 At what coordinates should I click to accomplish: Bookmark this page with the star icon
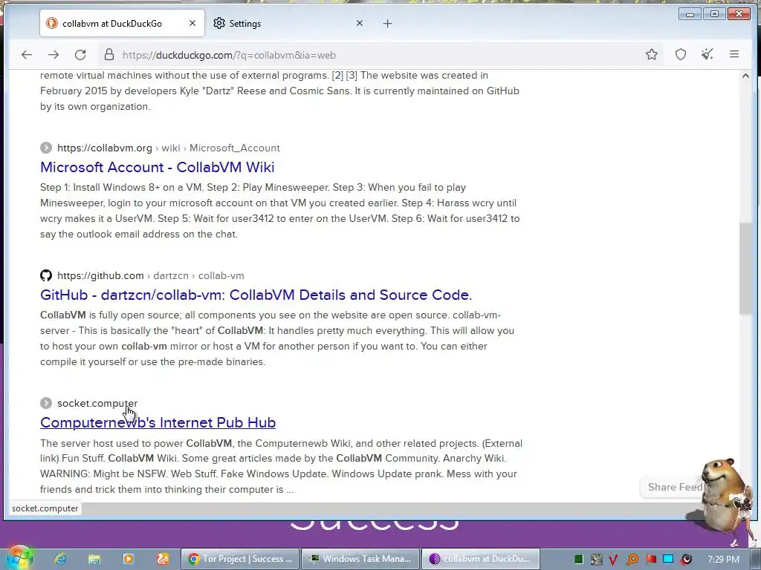(x=651, y=54)
